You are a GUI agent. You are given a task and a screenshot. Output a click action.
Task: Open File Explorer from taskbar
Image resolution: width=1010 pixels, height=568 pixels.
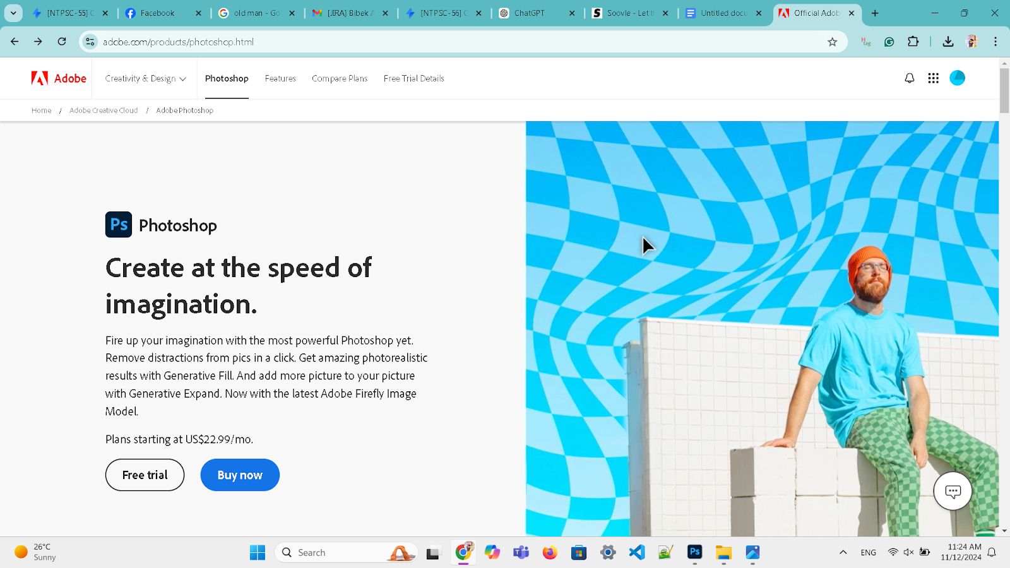tap(723, 552)
